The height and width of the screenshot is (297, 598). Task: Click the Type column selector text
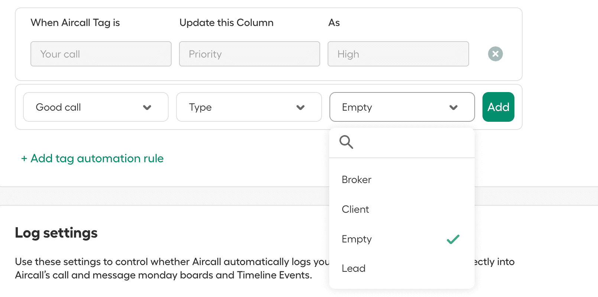tap(201, 107)
